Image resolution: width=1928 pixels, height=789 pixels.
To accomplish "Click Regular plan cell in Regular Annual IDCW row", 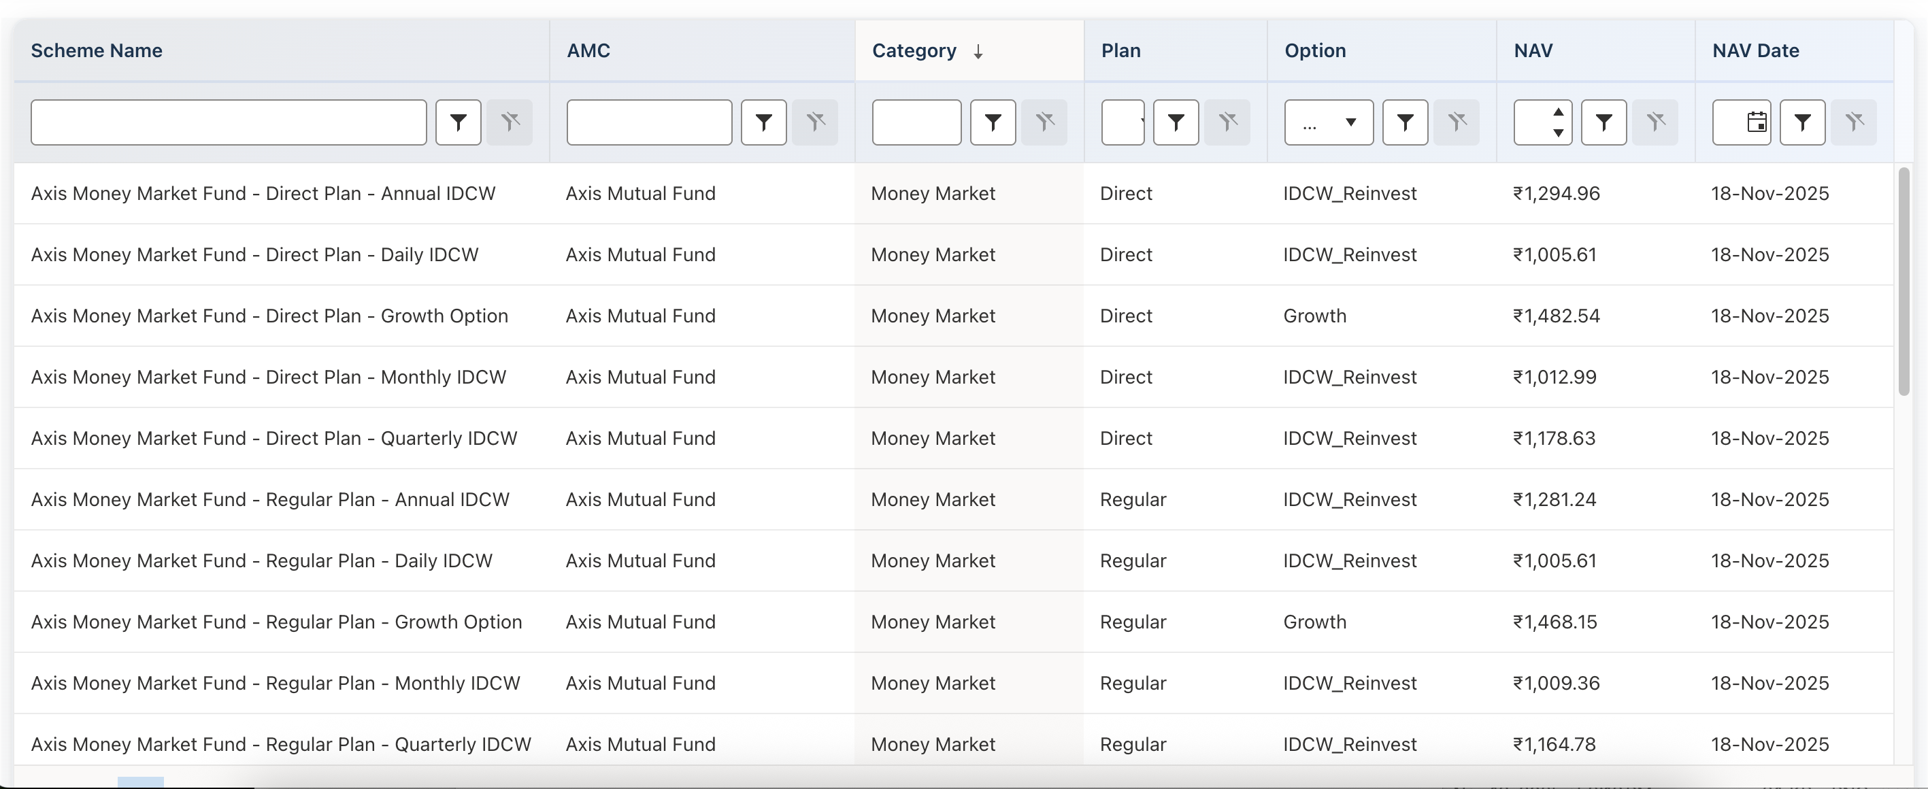I will 1133,500.
